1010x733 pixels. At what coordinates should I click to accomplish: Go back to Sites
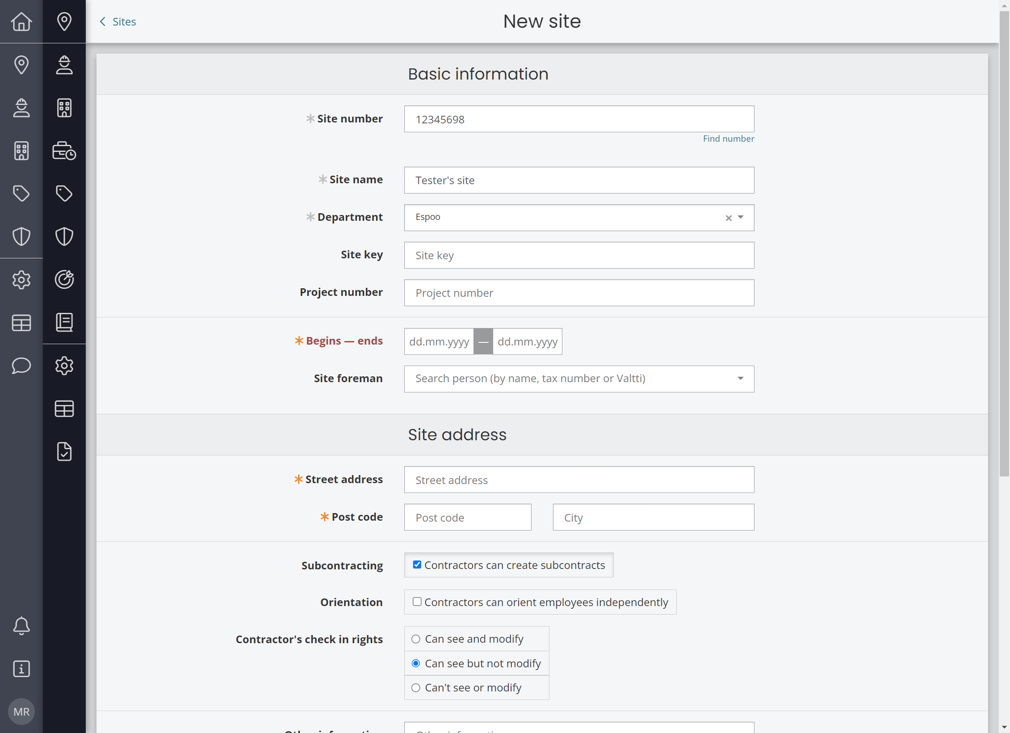(118, 21)
